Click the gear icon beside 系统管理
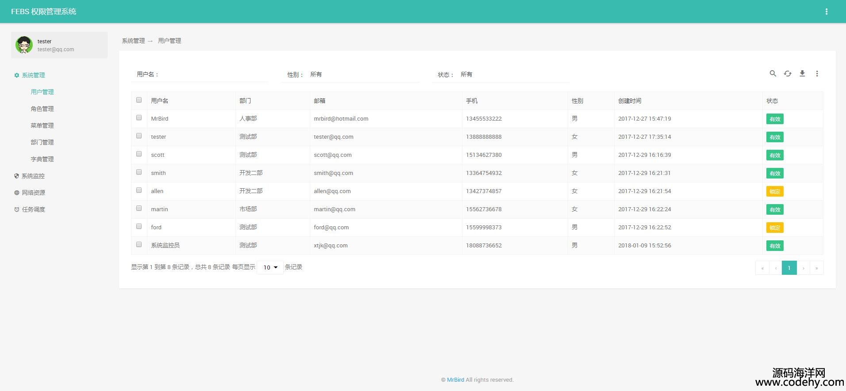846x391 pixels. point(17,76)
